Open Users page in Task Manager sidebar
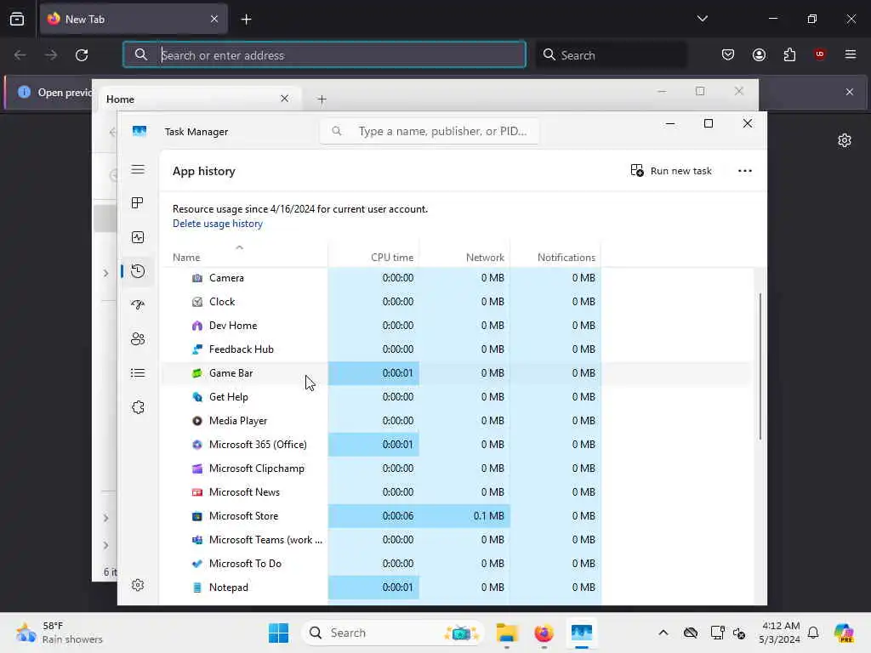Image resolution: width=871 pixels, height=653 pixels. [138, 338]
